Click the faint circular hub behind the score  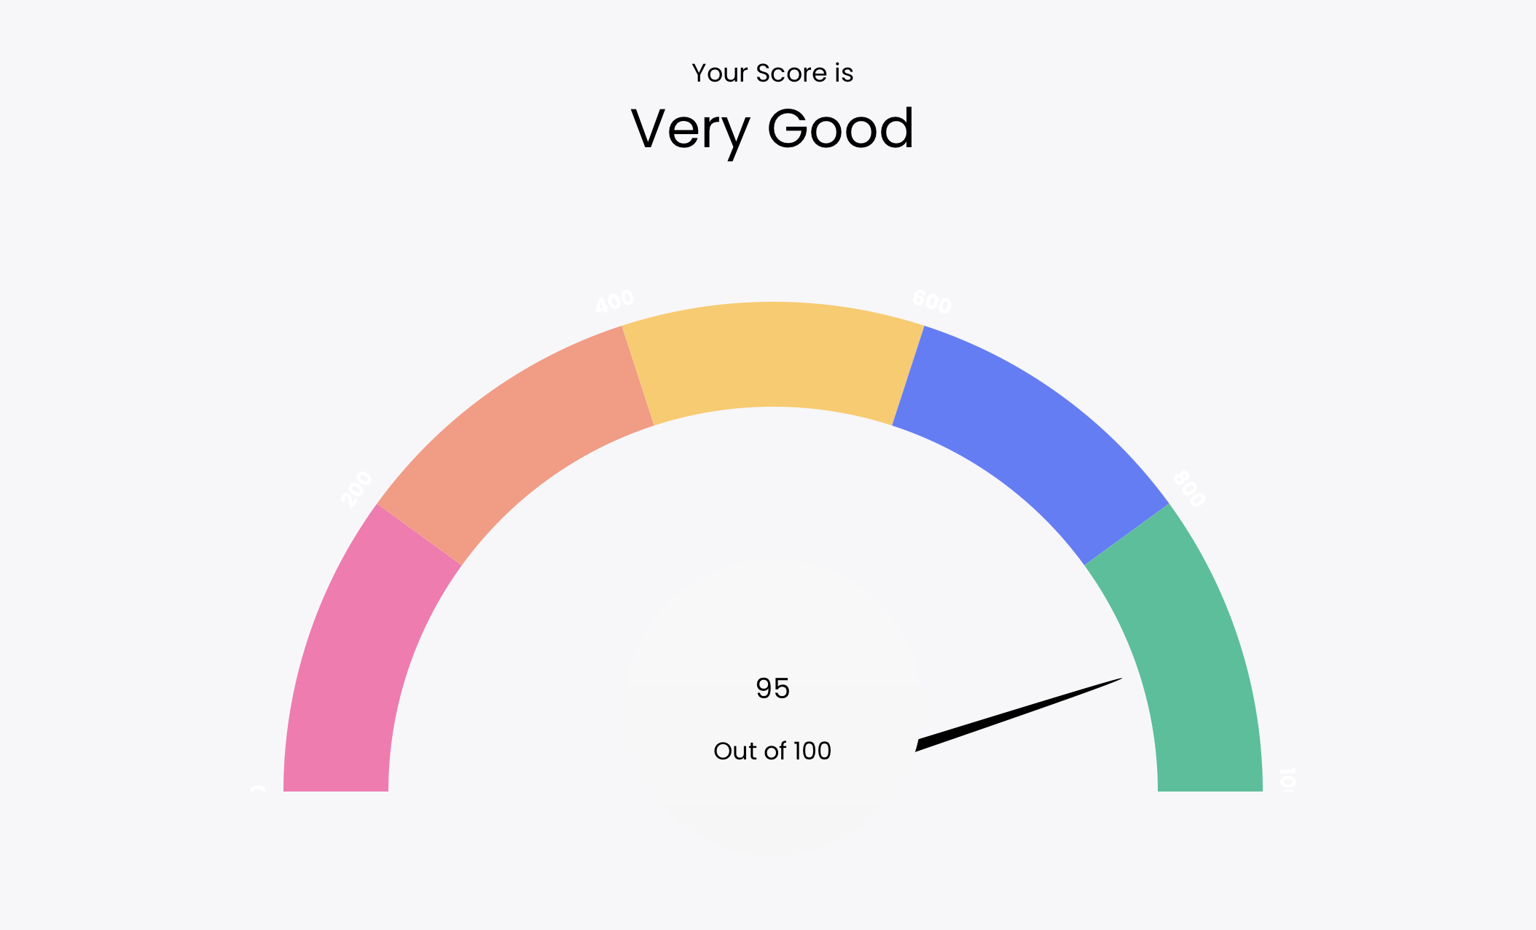[772, 708]
